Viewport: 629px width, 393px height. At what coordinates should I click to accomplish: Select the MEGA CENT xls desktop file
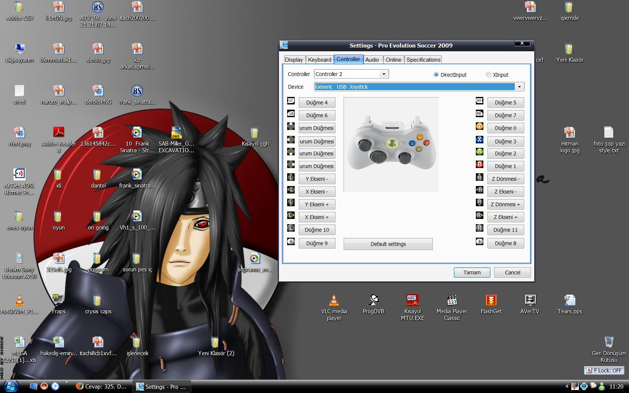point(19,350)
